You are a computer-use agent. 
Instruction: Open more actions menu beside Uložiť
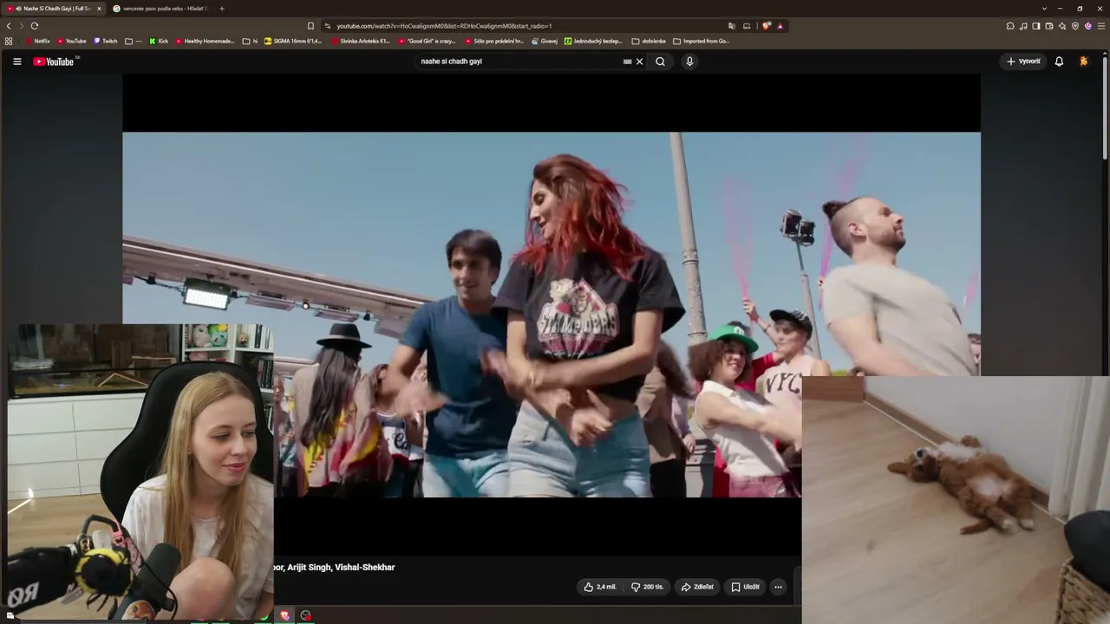778,587
